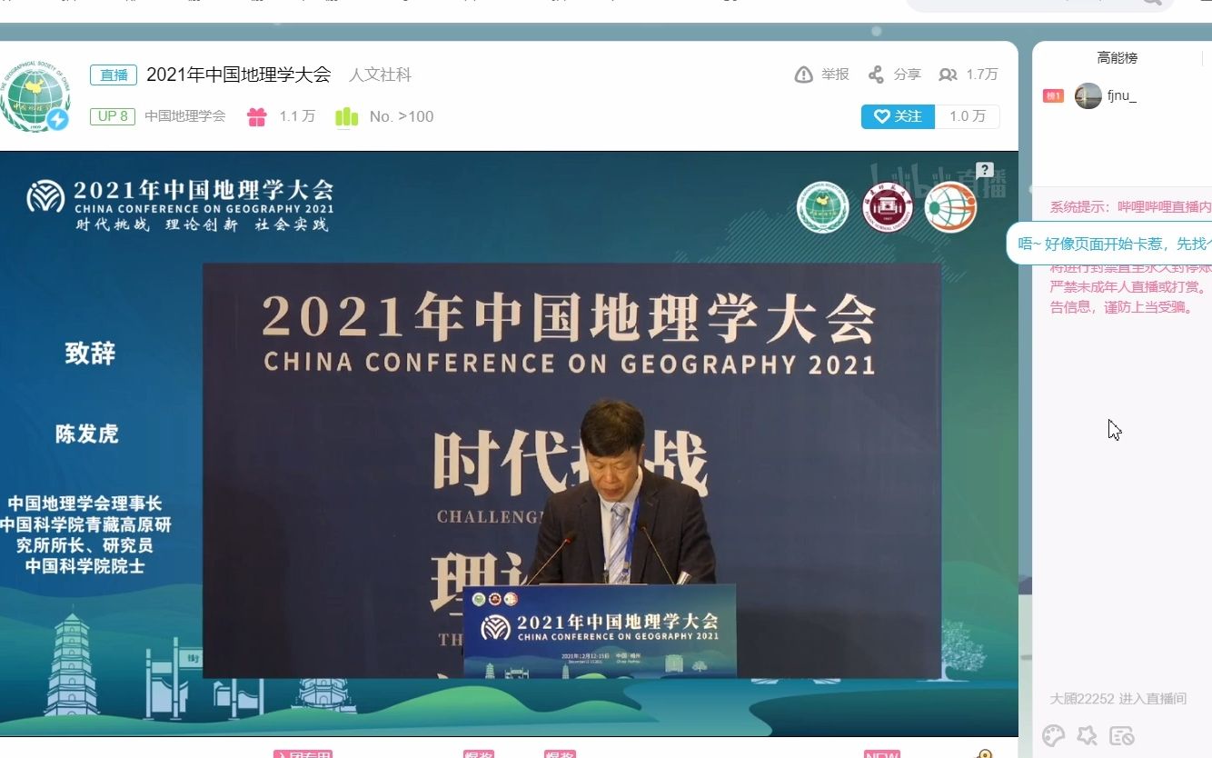Click the 严禁未成年人直播或打赏 notice line
1212x758 pixels.
point(1128,287)
